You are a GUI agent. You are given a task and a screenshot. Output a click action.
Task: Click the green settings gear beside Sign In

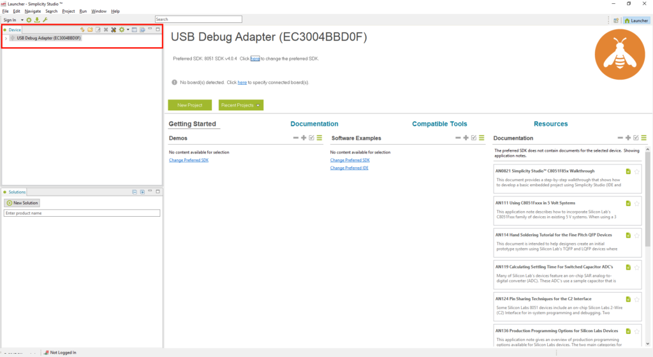(29, 20)
